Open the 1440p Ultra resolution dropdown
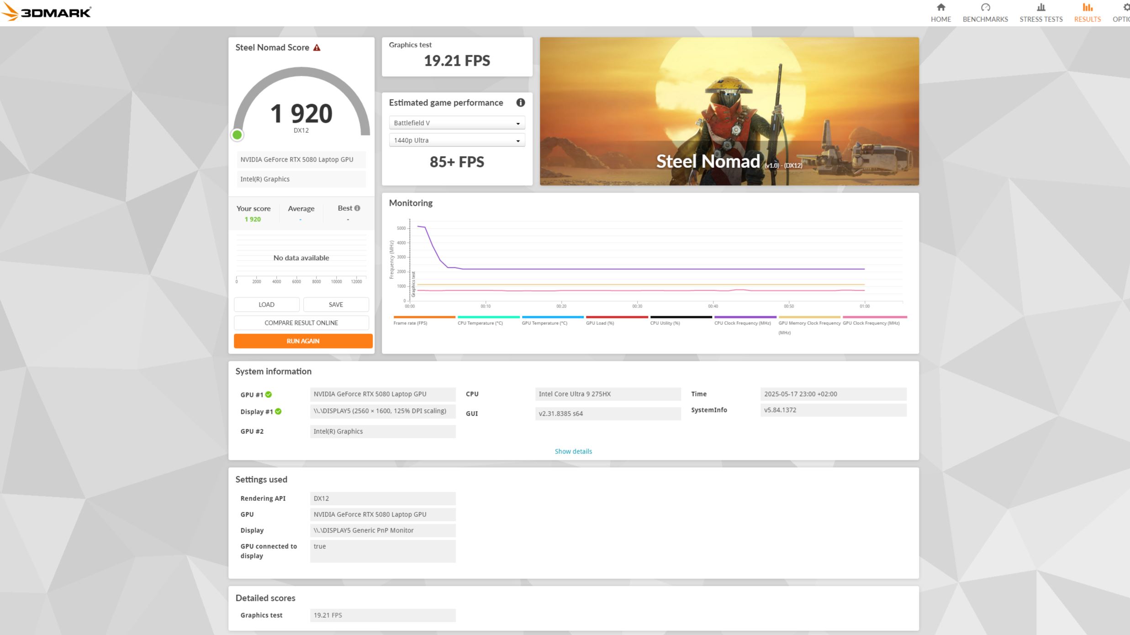The image size is (1130, 635). click(457, 141)
